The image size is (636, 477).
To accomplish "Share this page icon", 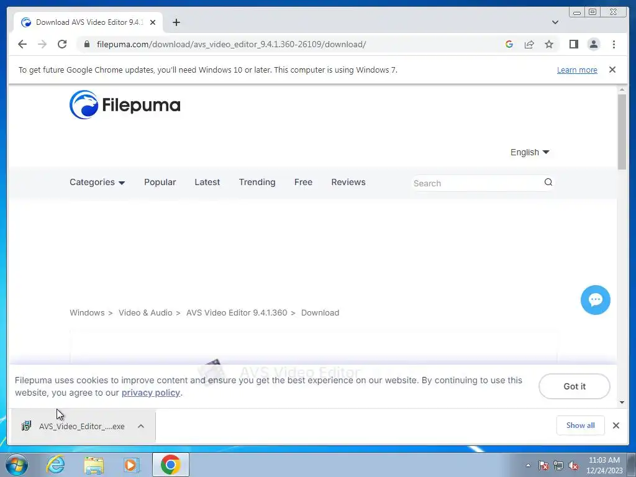I will coord(529,44).
